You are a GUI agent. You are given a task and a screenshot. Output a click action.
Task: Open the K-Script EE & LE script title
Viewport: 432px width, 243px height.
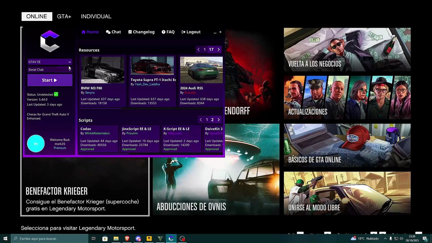coord(177,129)
